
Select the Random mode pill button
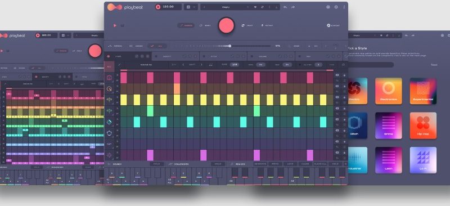click(x=186, y=25)
